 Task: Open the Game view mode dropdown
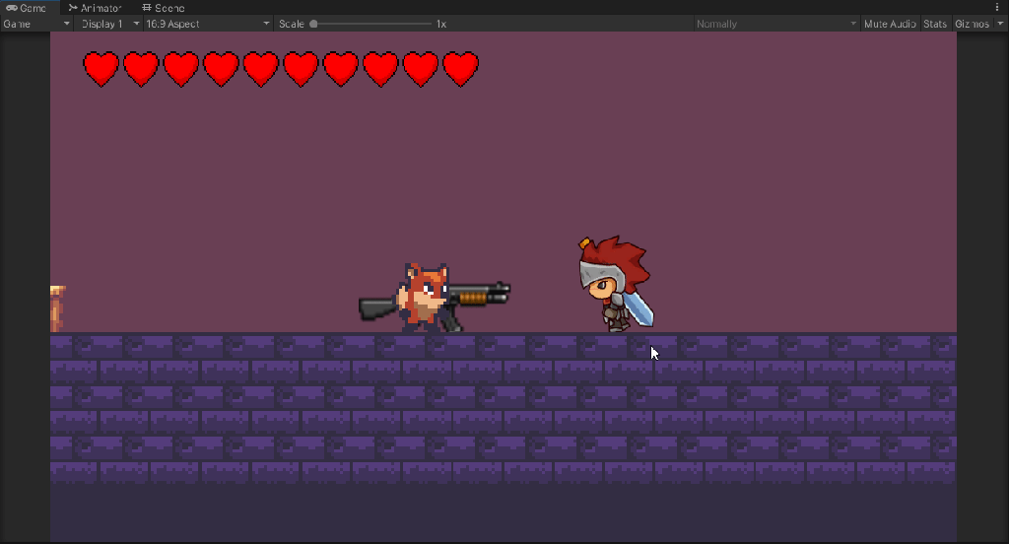(x=36, y=24)
